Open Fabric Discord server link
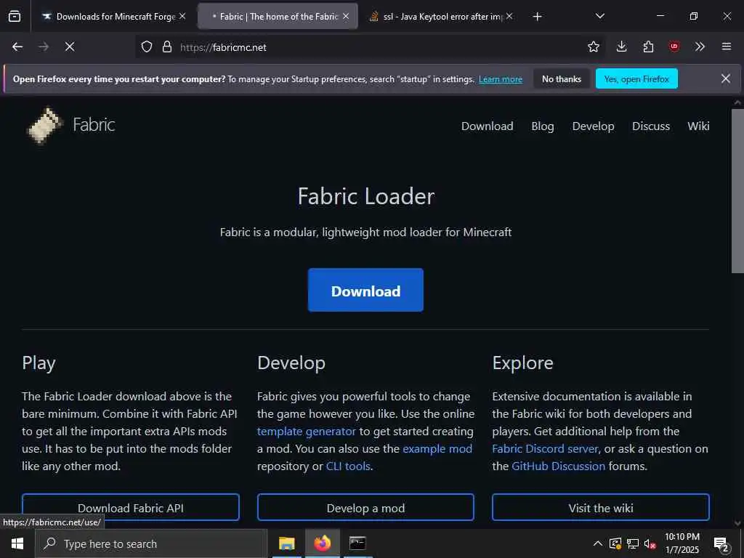744x558 pixels. click(x=545, y=449)
